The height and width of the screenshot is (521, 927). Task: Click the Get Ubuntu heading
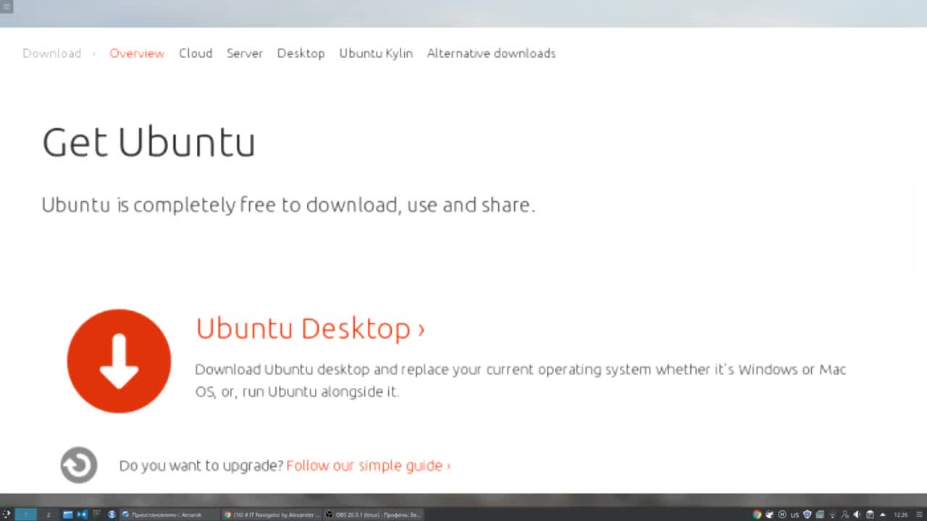pos(148,142)
